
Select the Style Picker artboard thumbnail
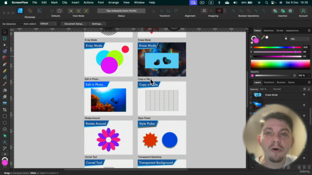[x=162, y=138]
